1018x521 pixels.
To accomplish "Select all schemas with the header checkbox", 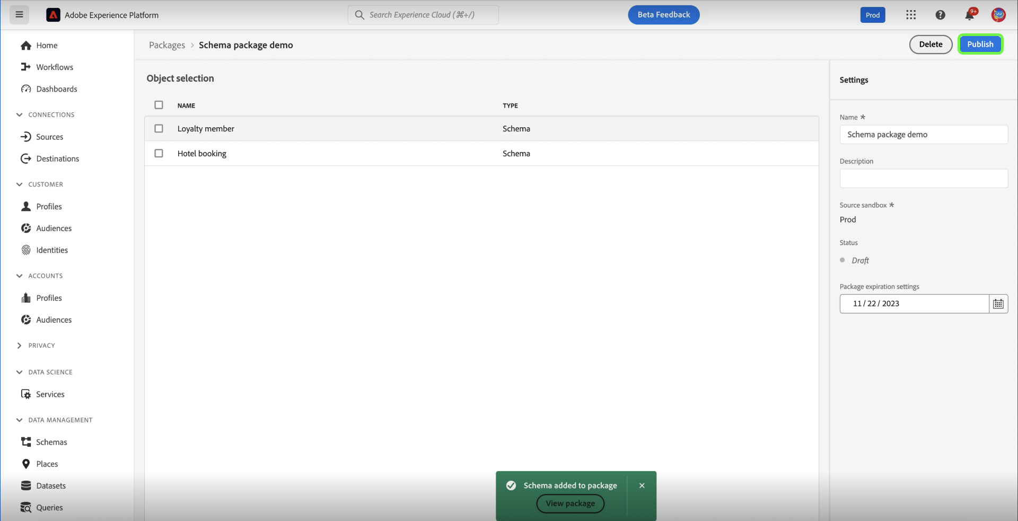I will tap(159, 105).
